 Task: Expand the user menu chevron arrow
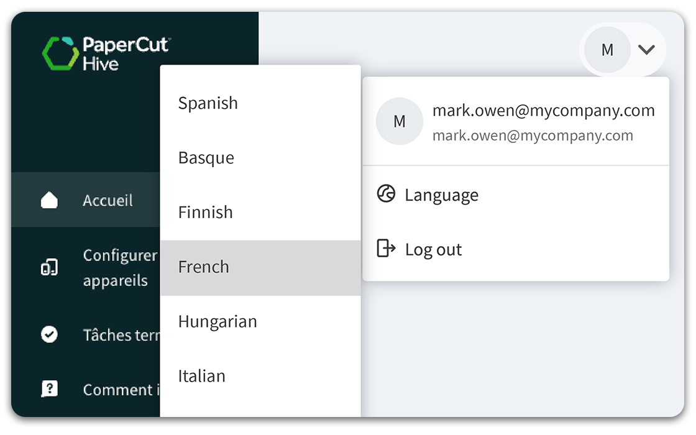click(646, 50)
